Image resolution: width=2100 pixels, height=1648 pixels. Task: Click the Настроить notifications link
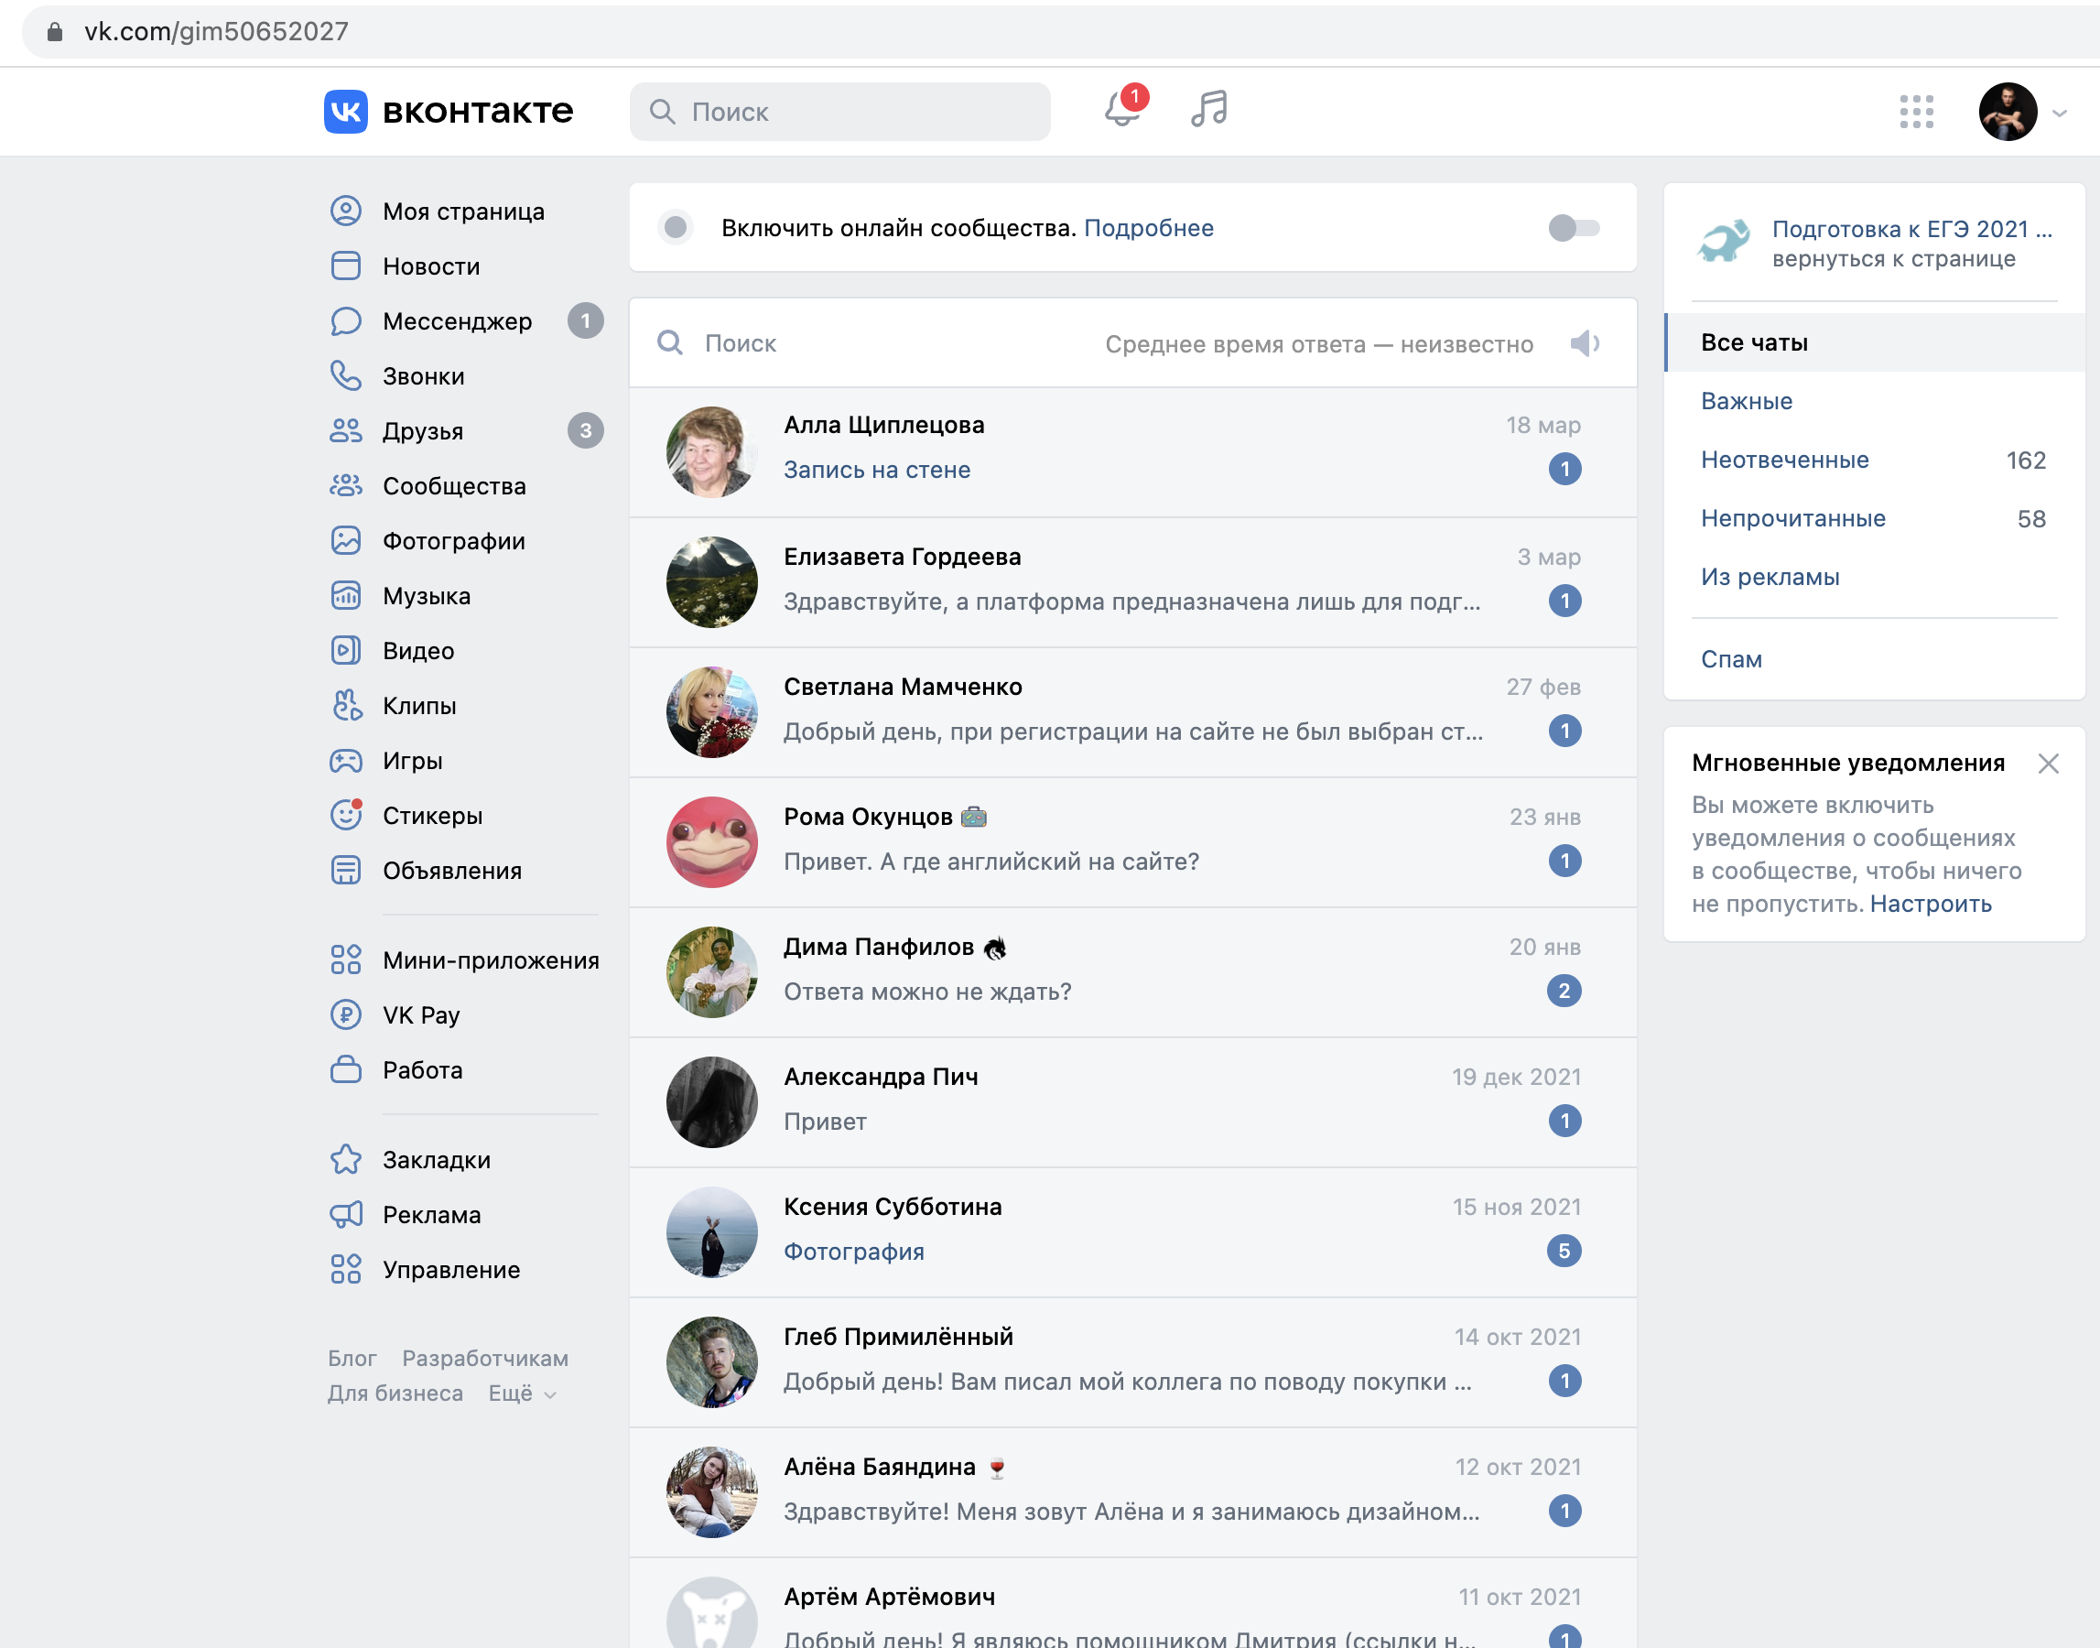pos(1931,904)
